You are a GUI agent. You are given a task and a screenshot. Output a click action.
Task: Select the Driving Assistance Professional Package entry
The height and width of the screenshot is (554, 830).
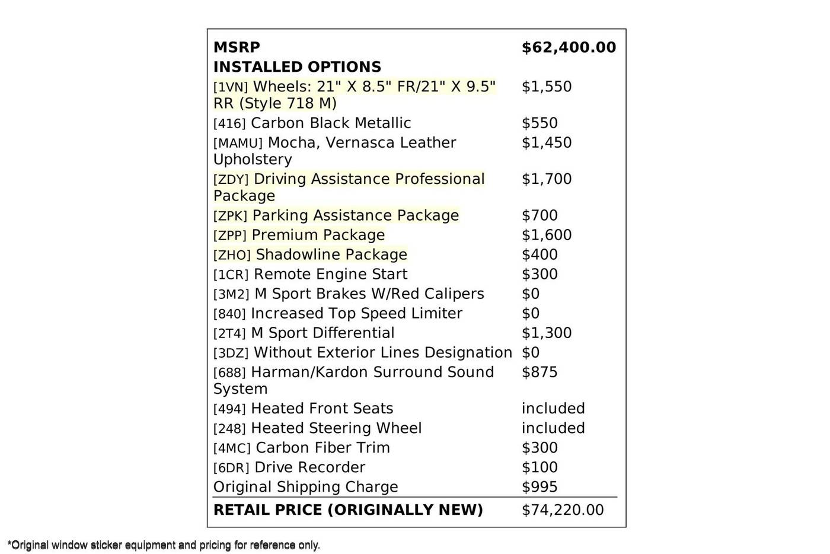point(349,187)
